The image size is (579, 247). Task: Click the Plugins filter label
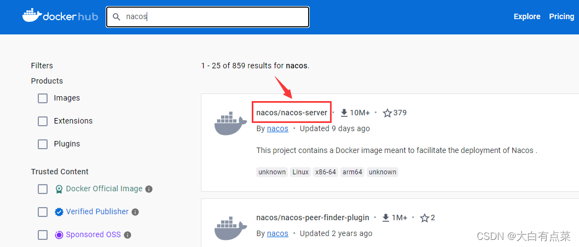pos(67,144)
